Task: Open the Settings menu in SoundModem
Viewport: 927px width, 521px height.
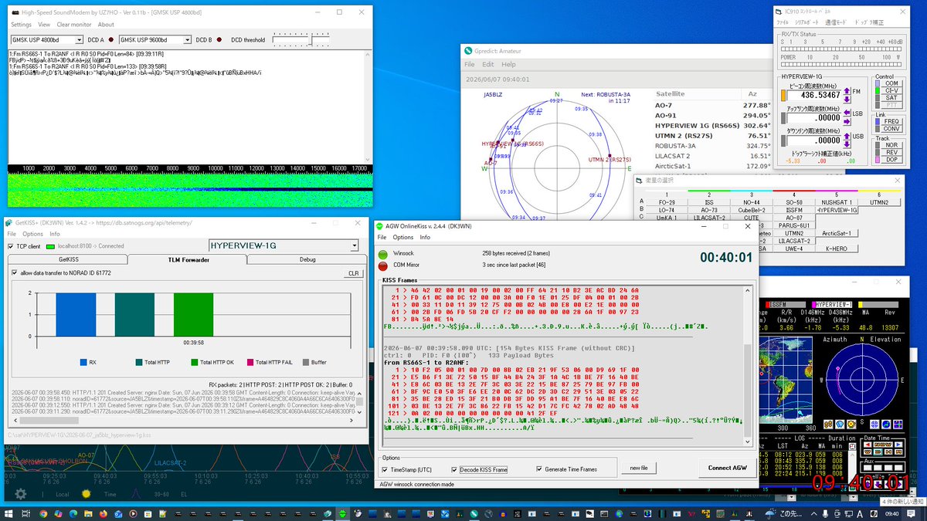Action: coord(21,25)
